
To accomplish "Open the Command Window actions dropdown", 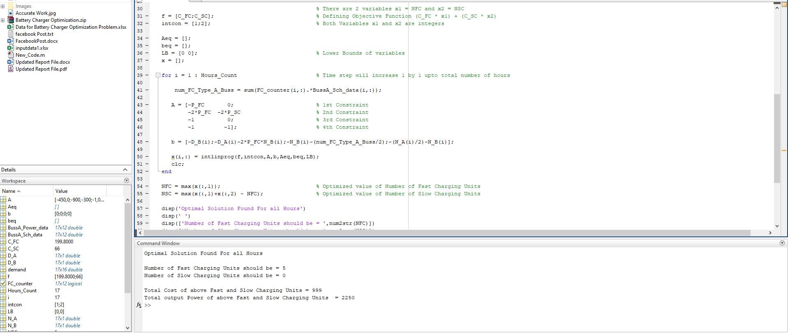I will pyautogui.click(x=782, y=243).
